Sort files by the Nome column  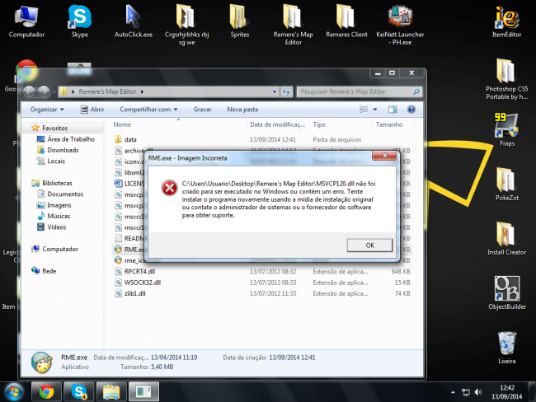coord(179,124)
